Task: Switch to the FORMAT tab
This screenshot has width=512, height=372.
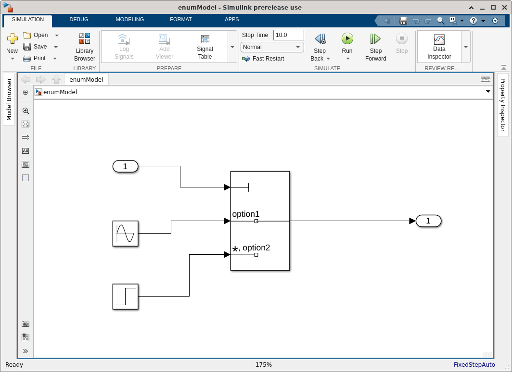Action: coord(180,20)
